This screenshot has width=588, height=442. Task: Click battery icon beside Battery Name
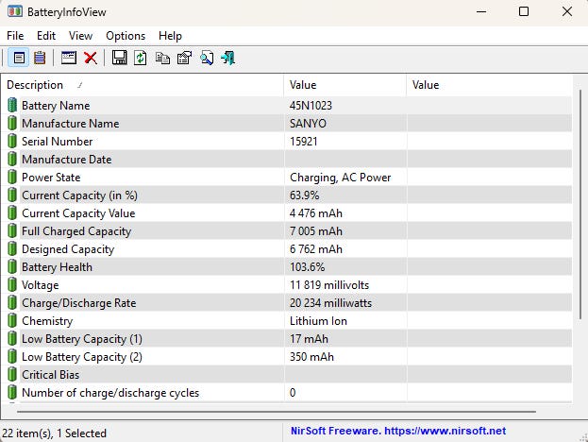click(x=12, y=106)
